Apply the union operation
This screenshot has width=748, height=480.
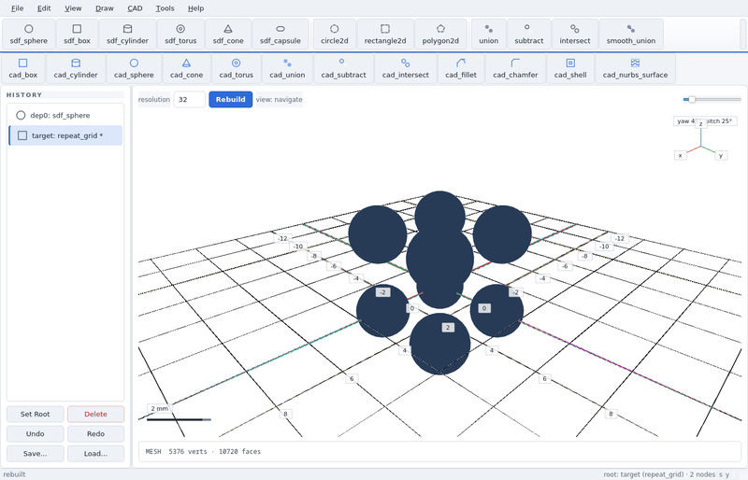(488, 35)
